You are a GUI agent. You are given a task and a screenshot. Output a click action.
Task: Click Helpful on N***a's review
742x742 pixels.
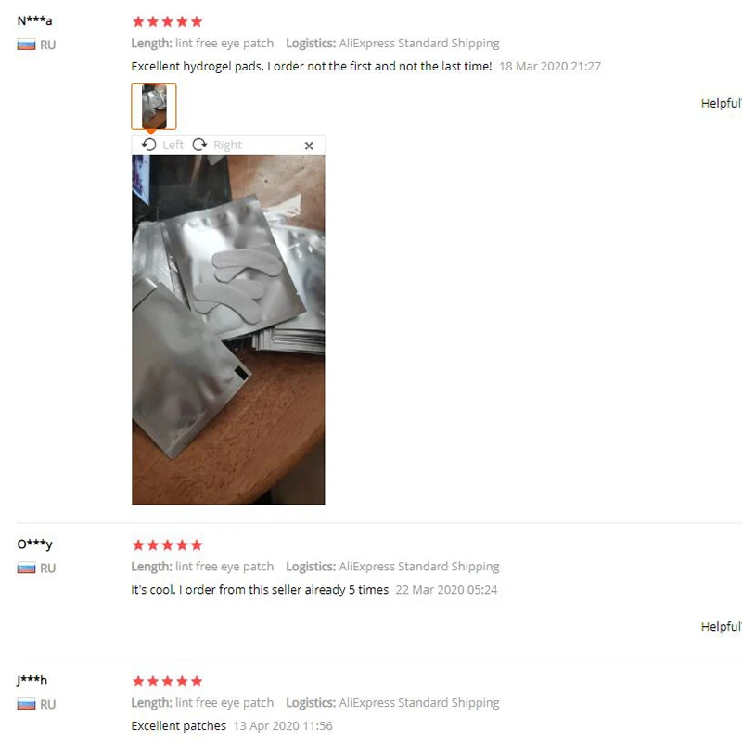tap(722, 103)
